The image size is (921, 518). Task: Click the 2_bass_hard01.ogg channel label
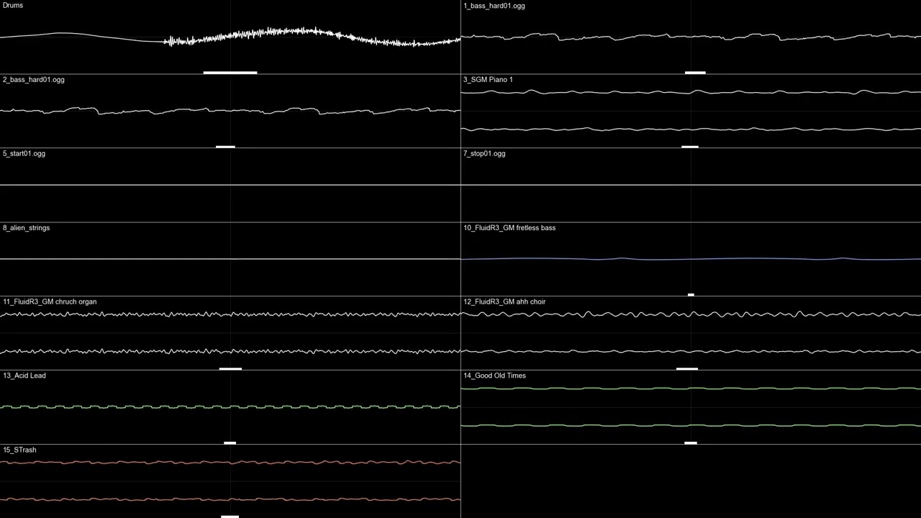point(34,80)
